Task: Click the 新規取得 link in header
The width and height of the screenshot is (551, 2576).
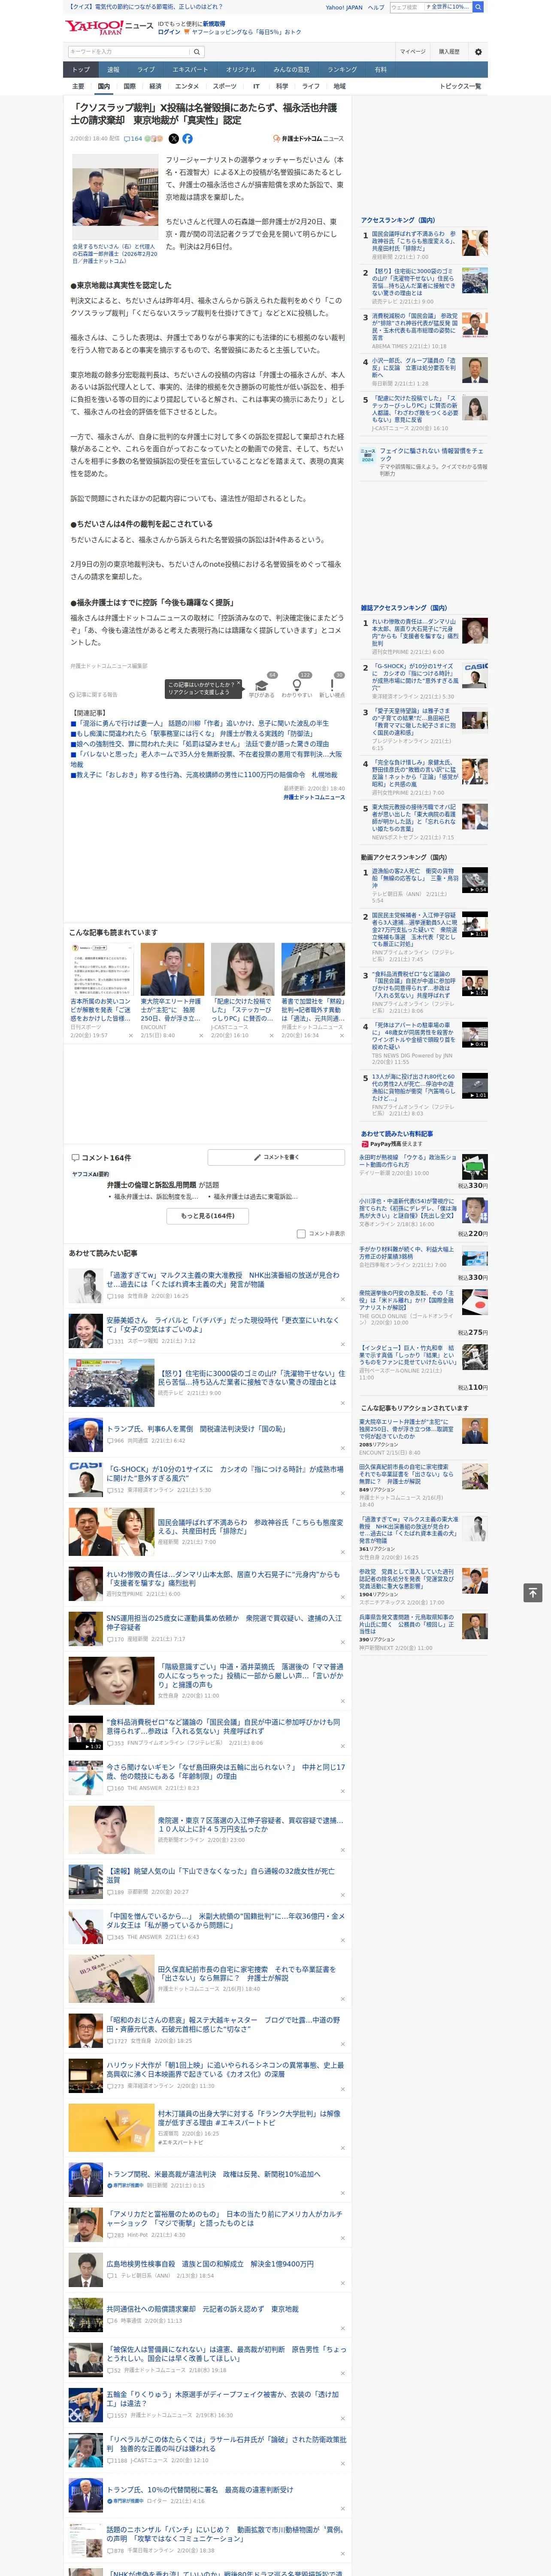Action: coord(214,23)
